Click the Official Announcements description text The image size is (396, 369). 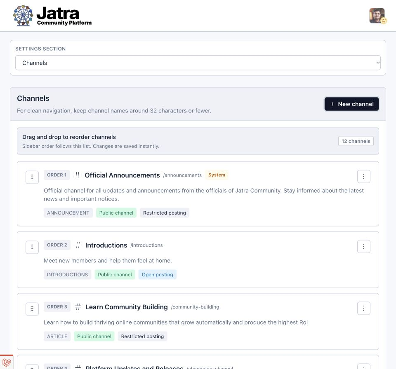(203, 195)
